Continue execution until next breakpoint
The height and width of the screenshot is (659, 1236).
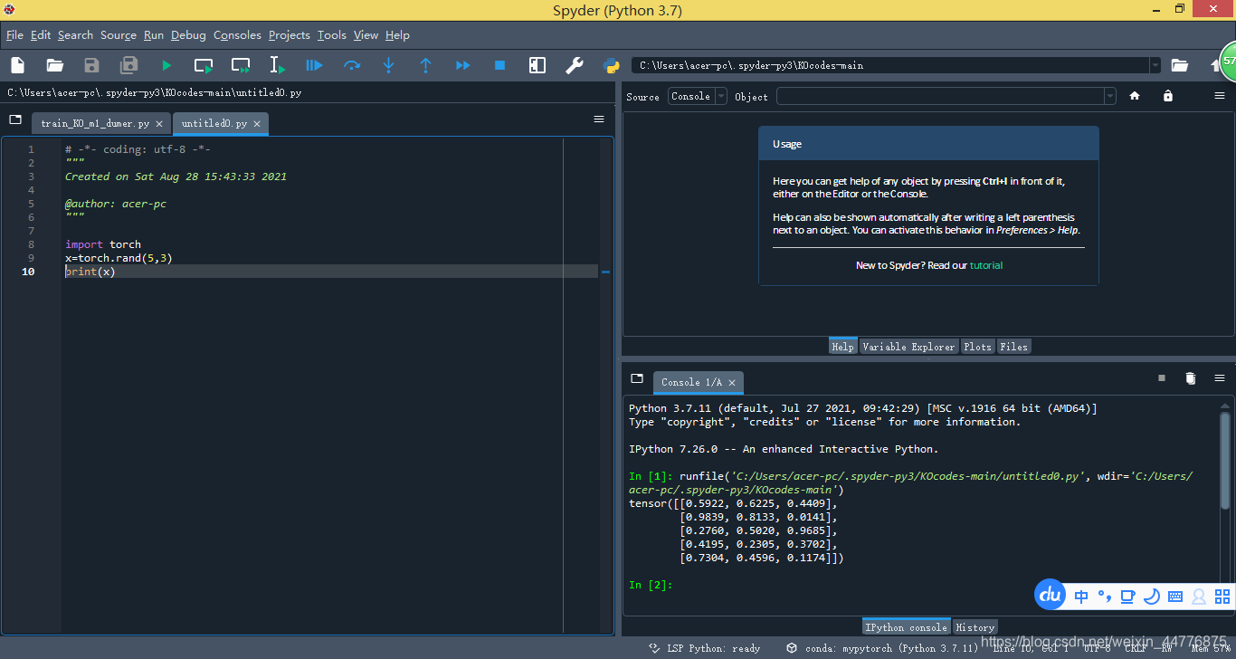(462, 65)
